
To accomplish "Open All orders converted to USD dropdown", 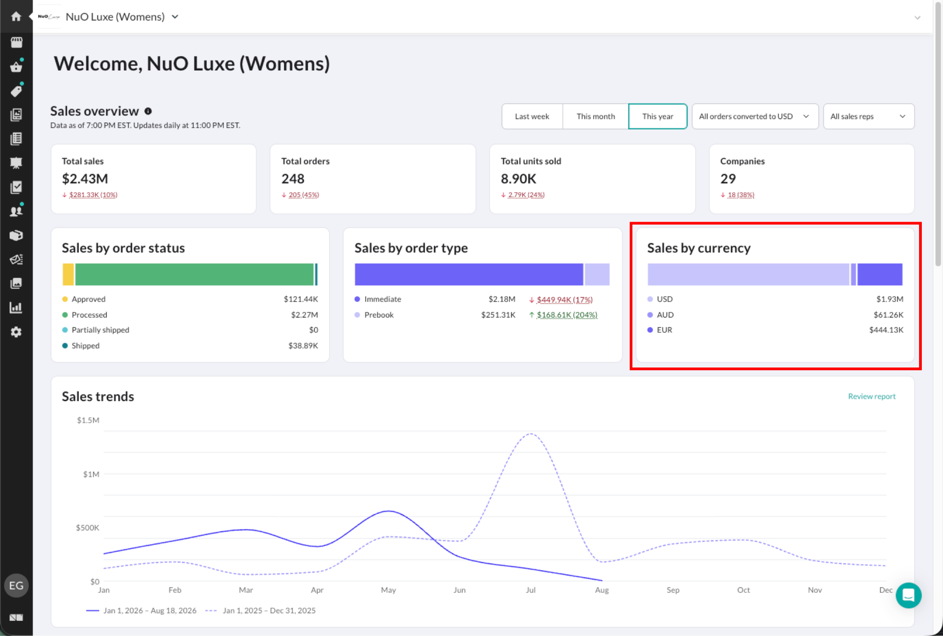I will coord(755,117).
